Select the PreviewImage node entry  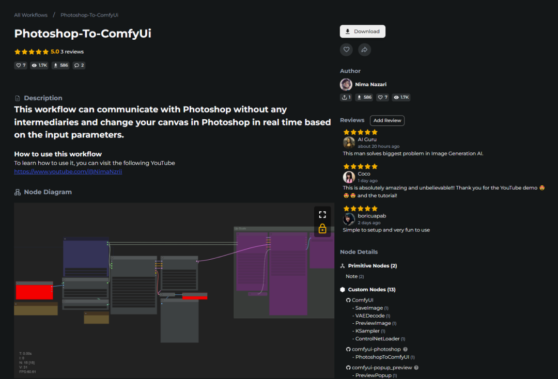pos(376,323)
